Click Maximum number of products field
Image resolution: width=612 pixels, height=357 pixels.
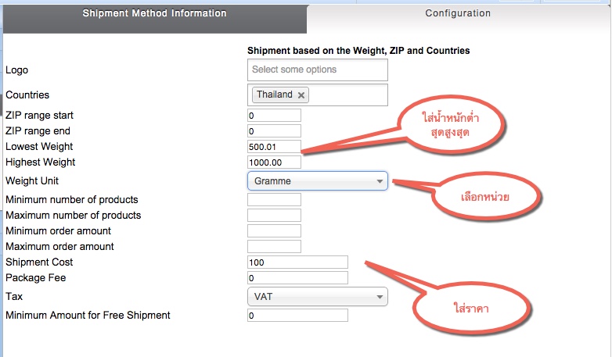[x=274, y=215]
